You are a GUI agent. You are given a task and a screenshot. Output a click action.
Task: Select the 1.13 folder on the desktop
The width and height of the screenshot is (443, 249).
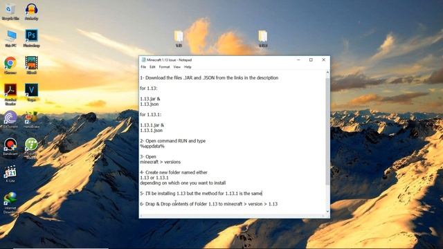179,39
